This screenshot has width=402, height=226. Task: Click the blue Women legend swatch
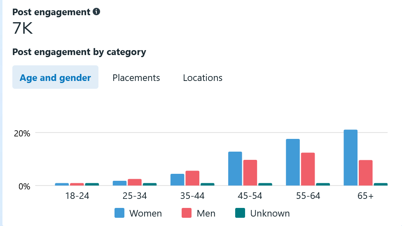(x=119, y=213)
